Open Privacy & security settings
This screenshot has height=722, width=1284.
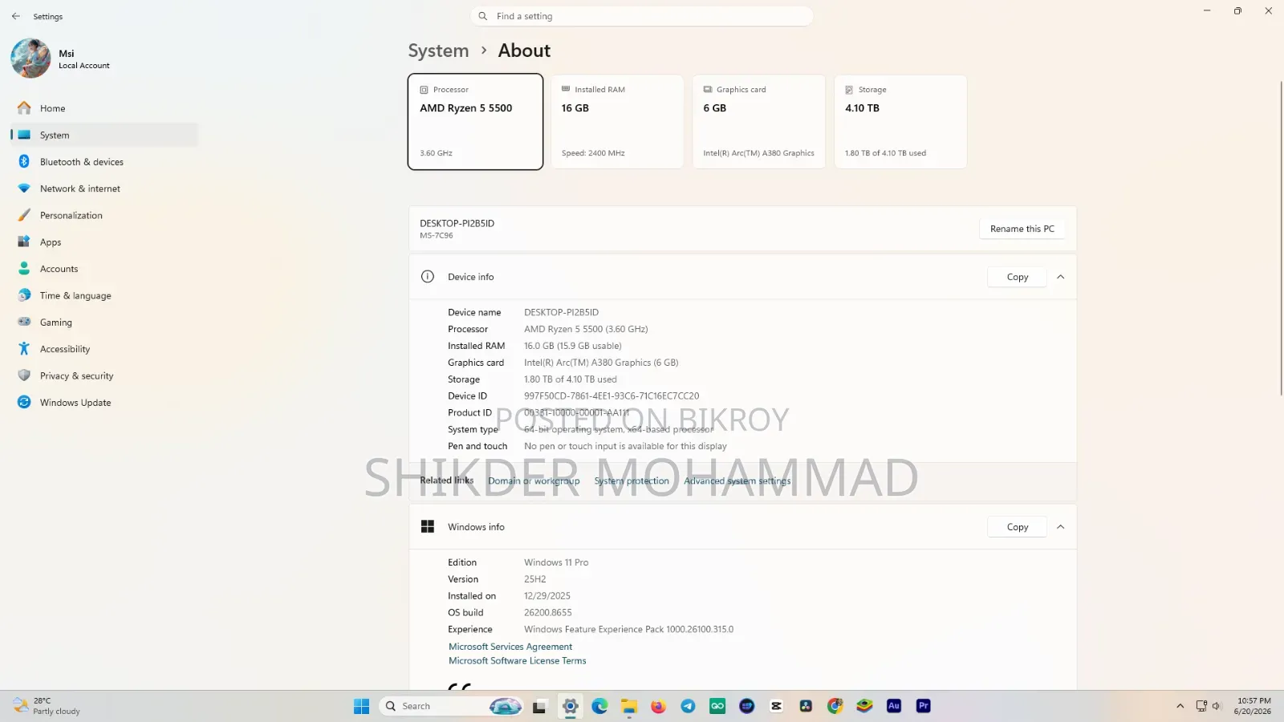(x=104, y=375)
